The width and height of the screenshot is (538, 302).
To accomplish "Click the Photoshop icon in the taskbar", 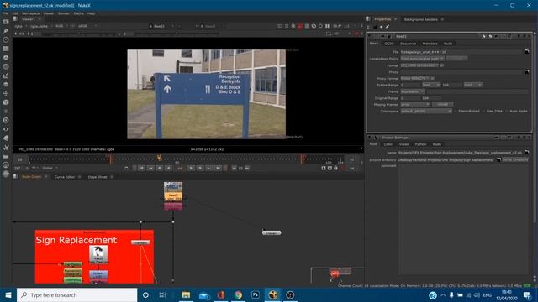I will (x=256, y=294).
